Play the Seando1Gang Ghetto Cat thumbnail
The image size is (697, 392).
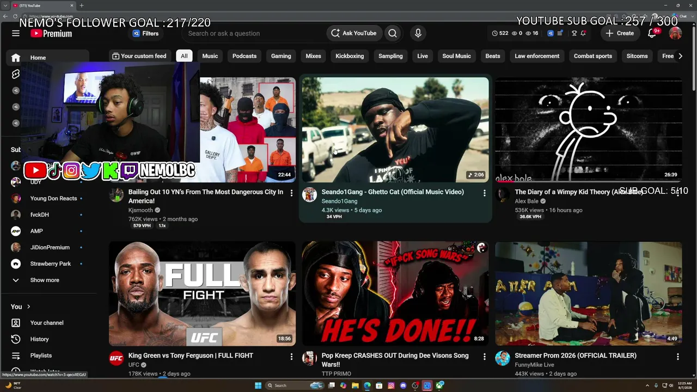tap(395, 130)
